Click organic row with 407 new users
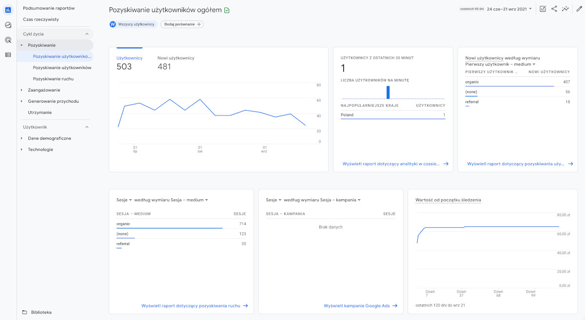The image size is (585, 320). coord(517,82)
